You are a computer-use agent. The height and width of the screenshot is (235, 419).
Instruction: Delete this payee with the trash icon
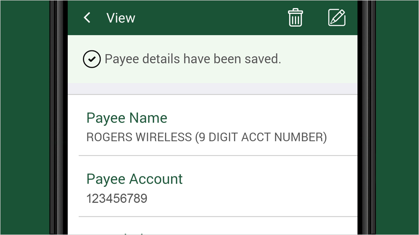coord(295,18)
